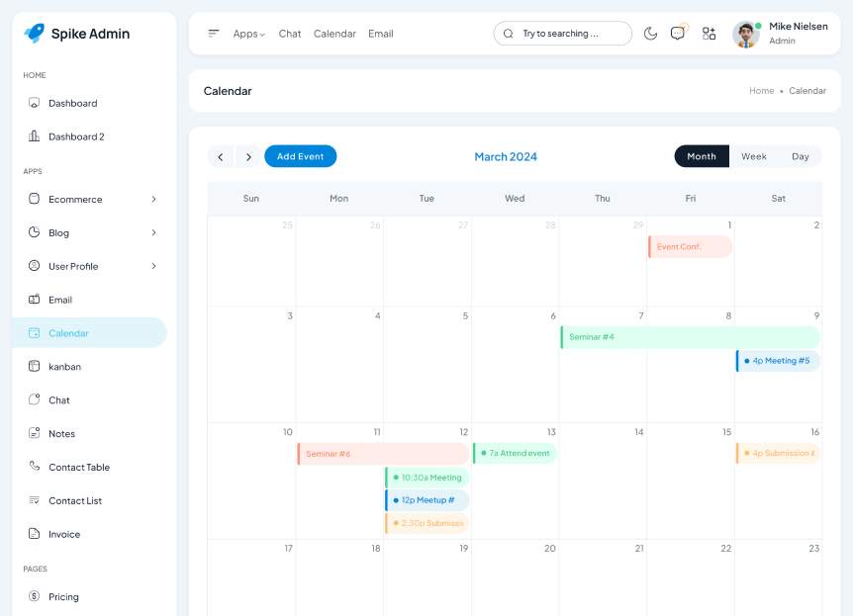Click the Add Event button
The width and height of the screenshot is (853, 616).
pyautogui.click(x=300, y=156)
